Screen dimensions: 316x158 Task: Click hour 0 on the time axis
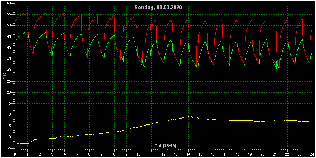[15, 154]
